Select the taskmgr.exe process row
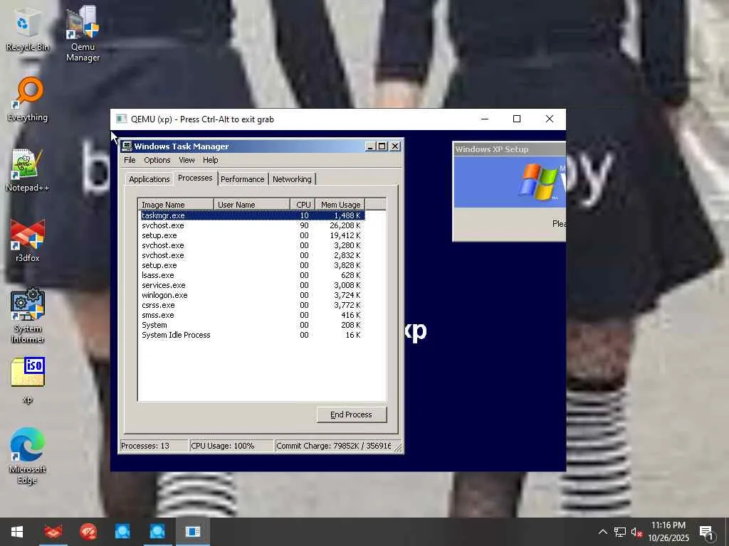This screenshot has height=546, width=729. (x=253, y=215)
